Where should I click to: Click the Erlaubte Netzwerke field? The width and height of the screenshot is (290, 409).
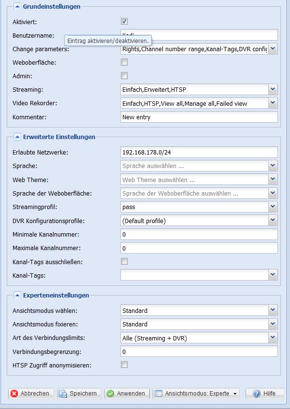pyautogui.click(x=199, y=152)
